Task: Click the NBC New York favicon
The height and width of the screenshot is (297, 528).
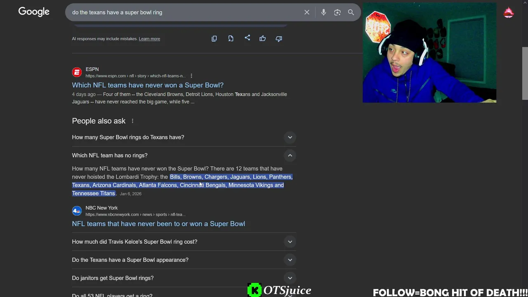Action: tap(77, 211)
